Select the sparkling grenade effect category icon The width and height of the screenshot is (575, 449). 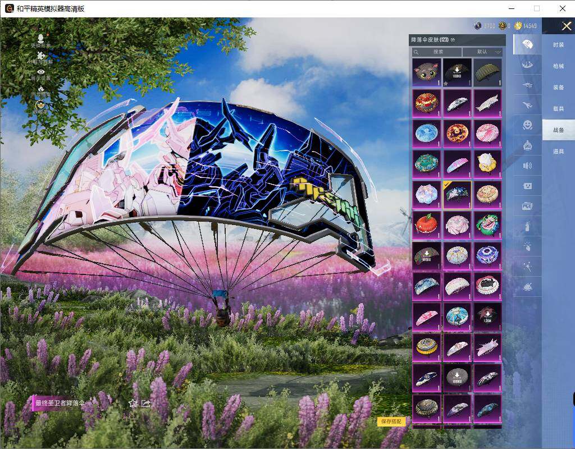[x=527, y=246]
